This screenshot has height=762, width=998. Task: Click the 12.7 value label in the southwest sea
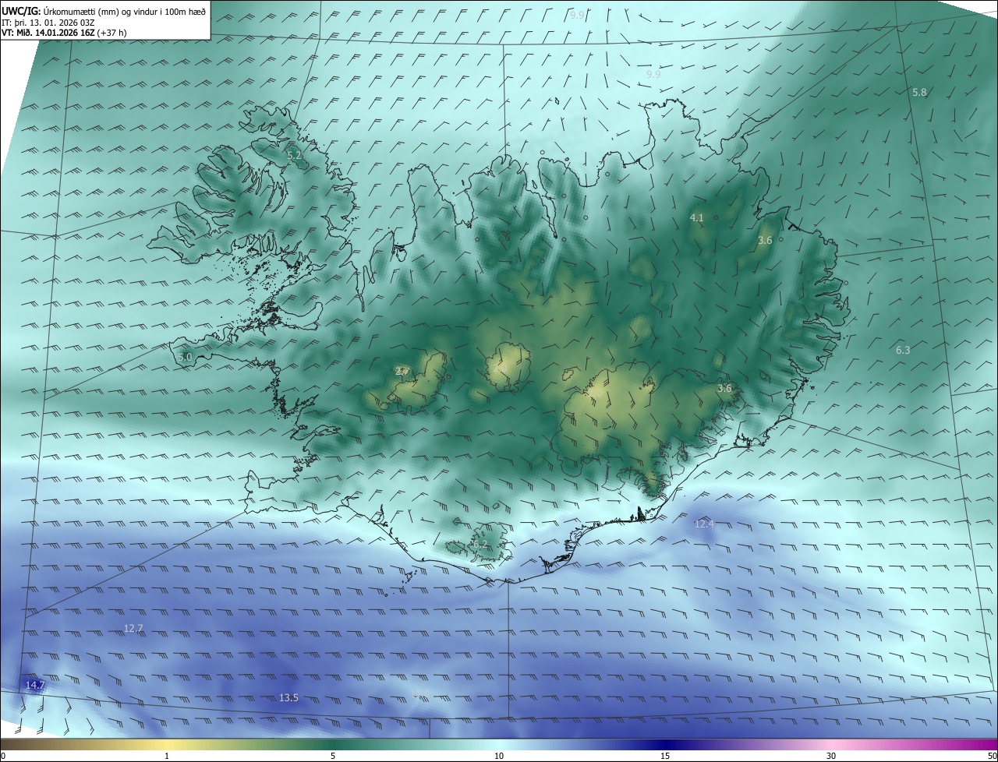pyautogui.click(x=133, y=628)
